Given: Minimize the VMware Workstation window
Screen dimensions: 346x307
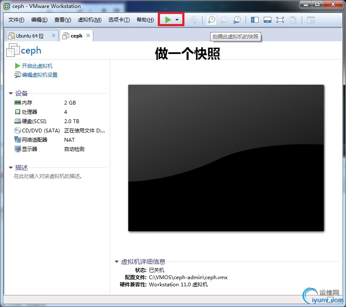Looking at the screenshot, I should pos(306,4).
